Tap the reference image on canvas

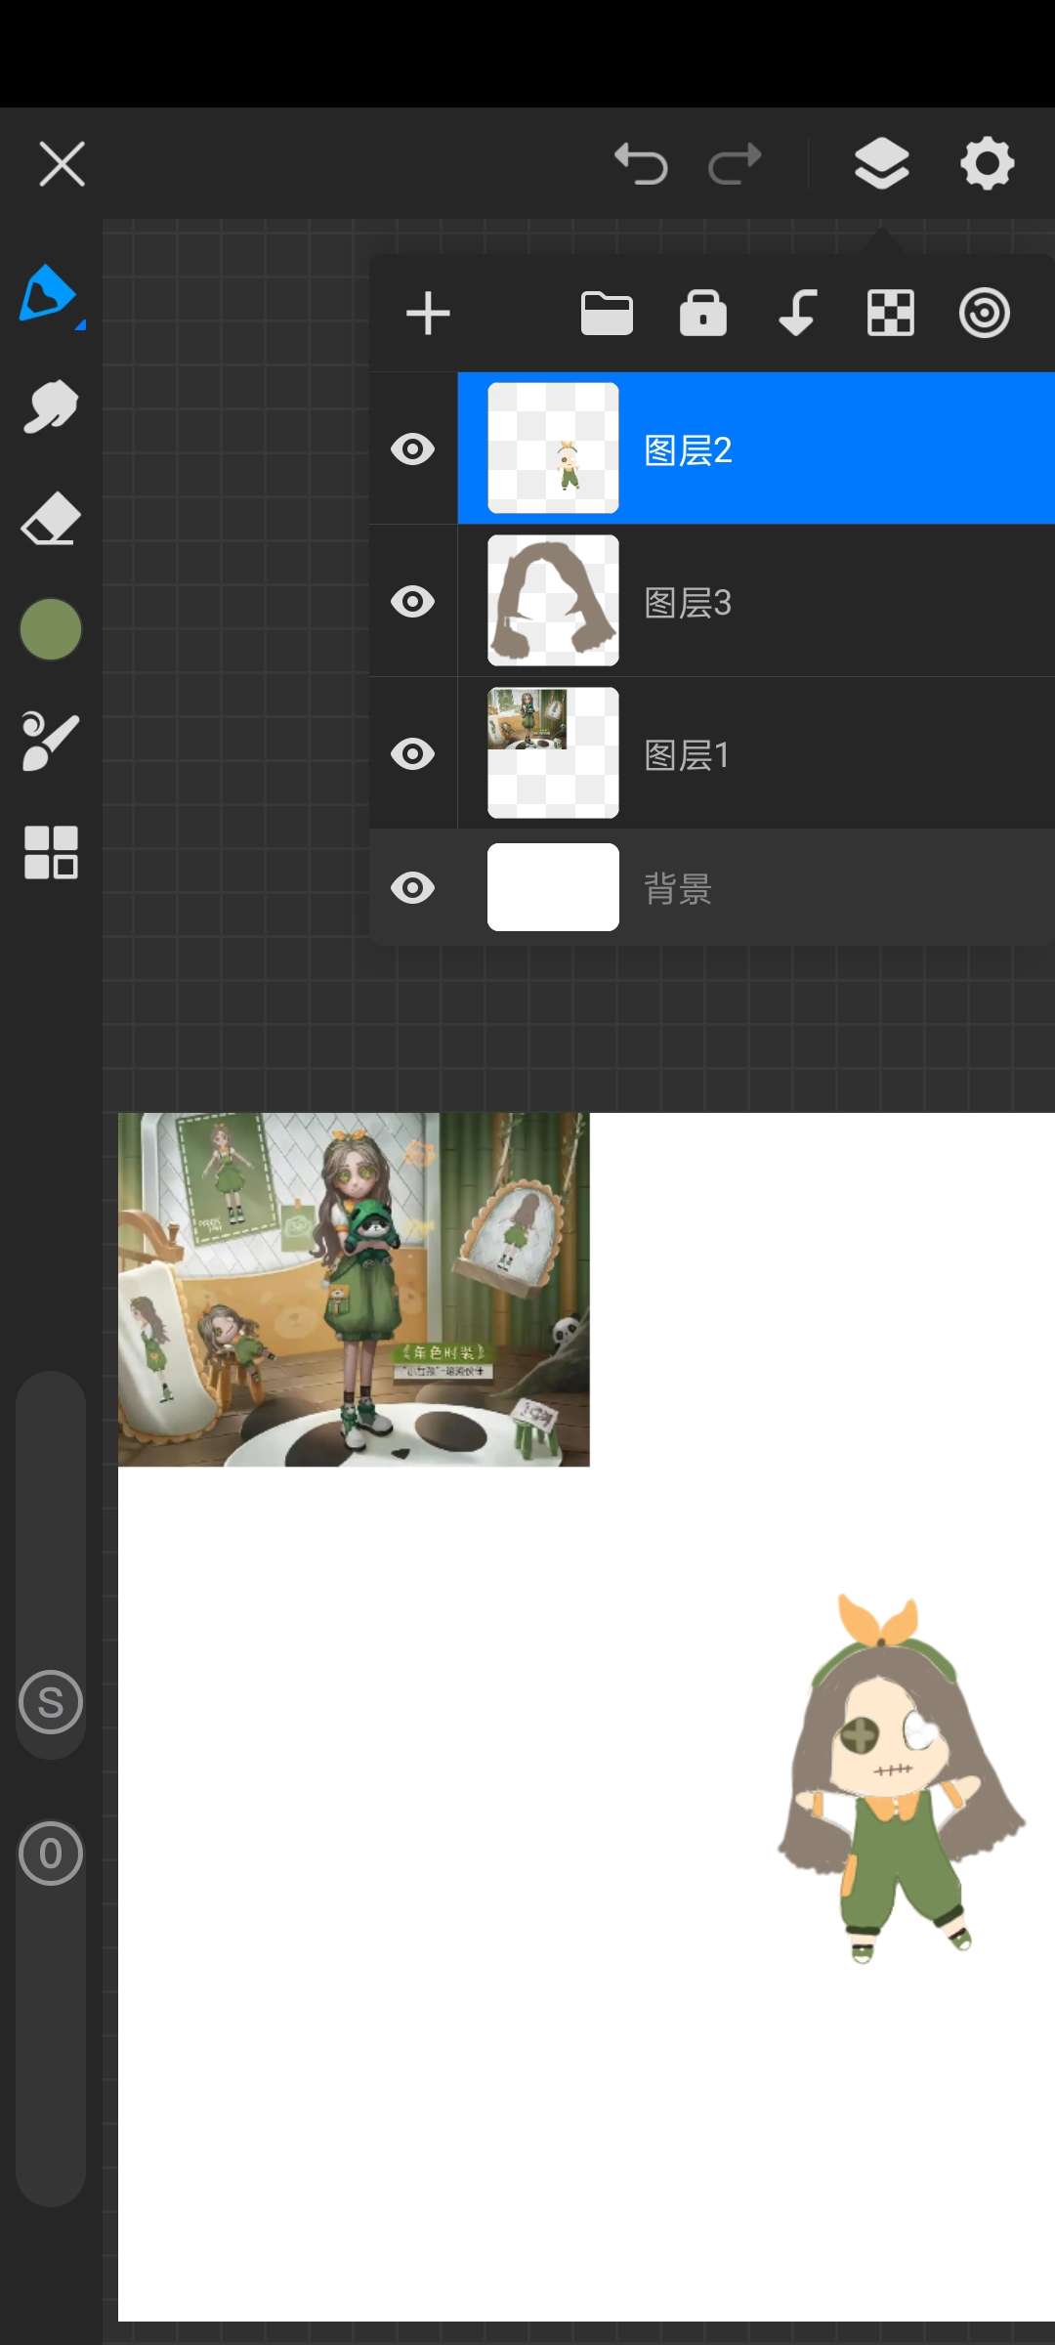(x=354, y=1290)
